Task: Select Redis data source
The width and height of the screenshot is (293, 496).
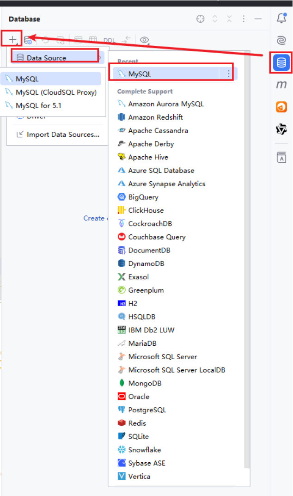Action: 132,423
